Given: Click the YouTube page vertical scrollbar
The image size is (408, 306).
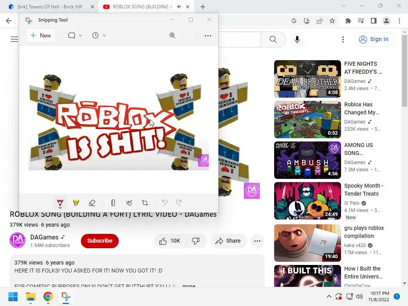Looking at the screenshot, I should tap(404, 71).
